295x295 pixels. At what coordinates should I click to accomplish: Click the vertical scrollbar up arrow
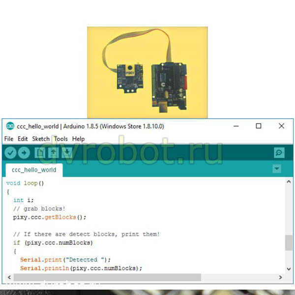[x=289, y=182]
